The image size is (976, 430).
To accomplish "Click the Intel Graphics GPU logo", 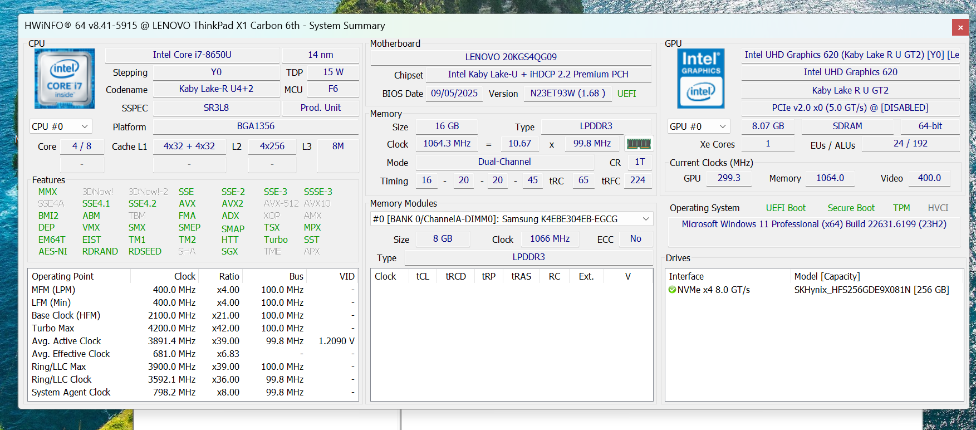I will pos(701,79).
